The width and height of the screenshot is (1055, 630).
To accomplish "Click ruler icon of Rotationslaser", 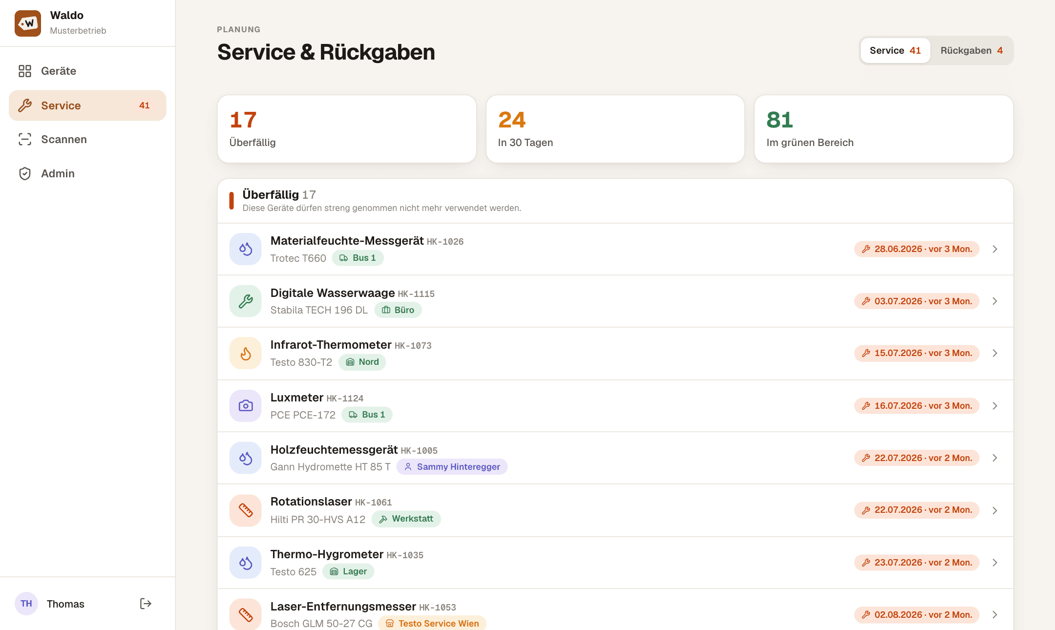I will (246, 510).
